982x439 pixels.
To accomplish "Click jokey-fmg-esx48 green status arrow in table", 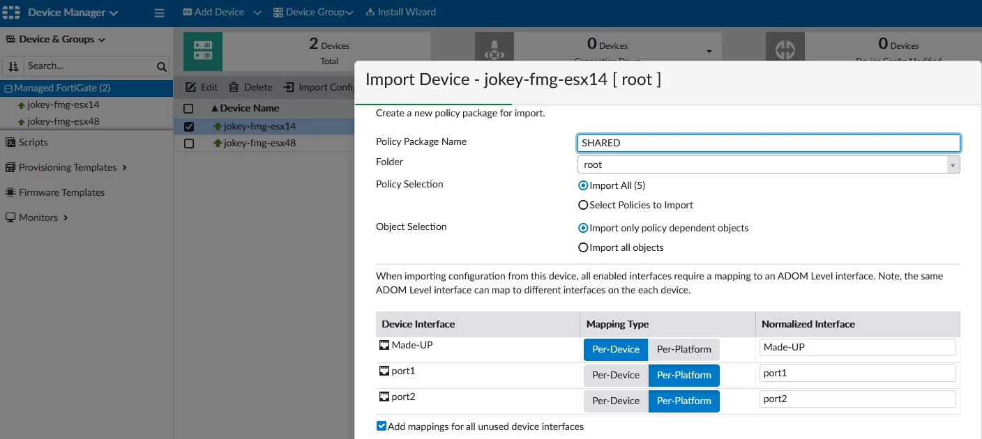I will pyautogui.click(x=218, y=144).
